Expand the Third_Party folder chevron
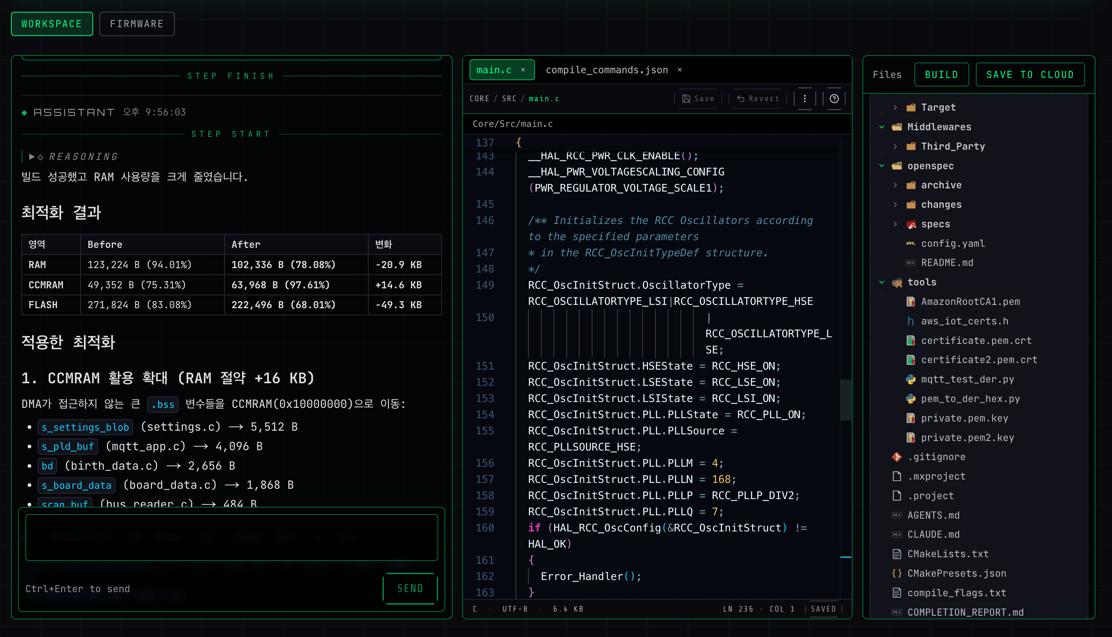 click(895, 147)
